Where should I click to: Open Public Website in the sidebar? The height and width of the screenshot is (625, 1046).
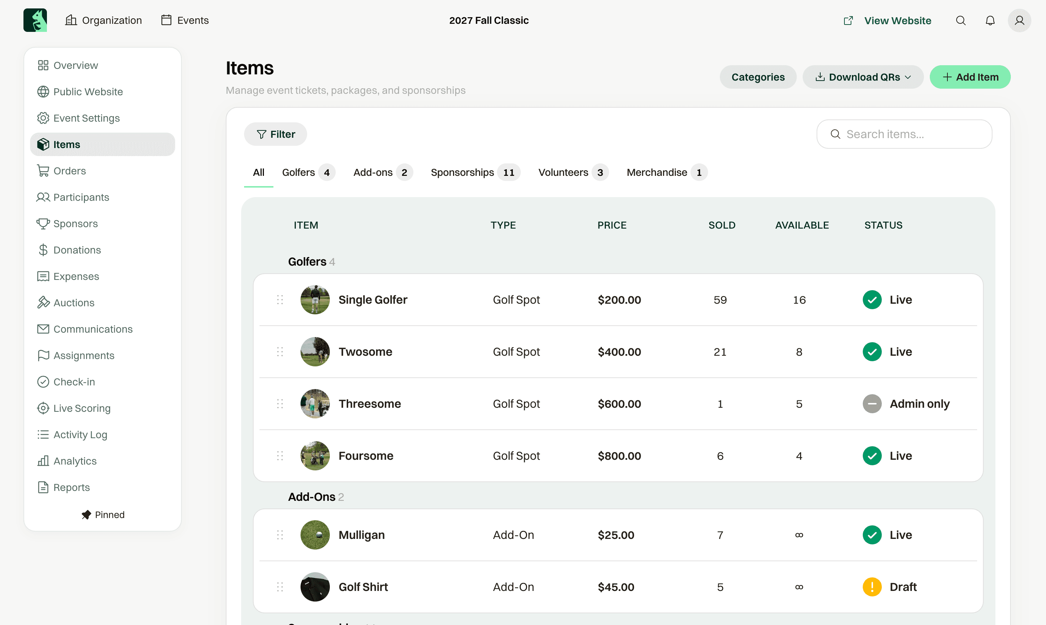[x=102, y=92]
